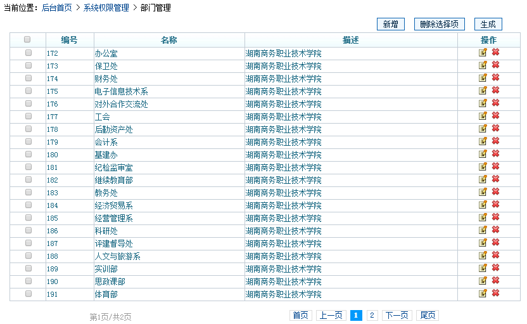The width and height of the screenshot is (527, 324).
Task: Select page 1 in pagination
Action: click(x=356, y=315)
